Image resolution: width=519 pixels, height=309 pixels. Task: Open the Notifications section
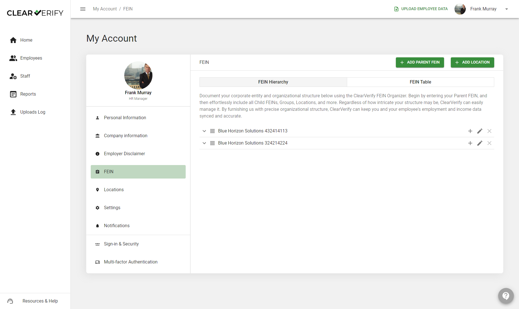[x=138, y=226]
